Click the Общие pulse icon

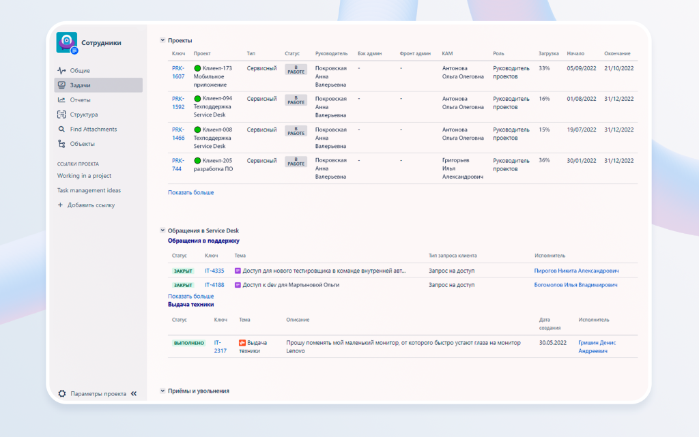(x=61, y=70)
